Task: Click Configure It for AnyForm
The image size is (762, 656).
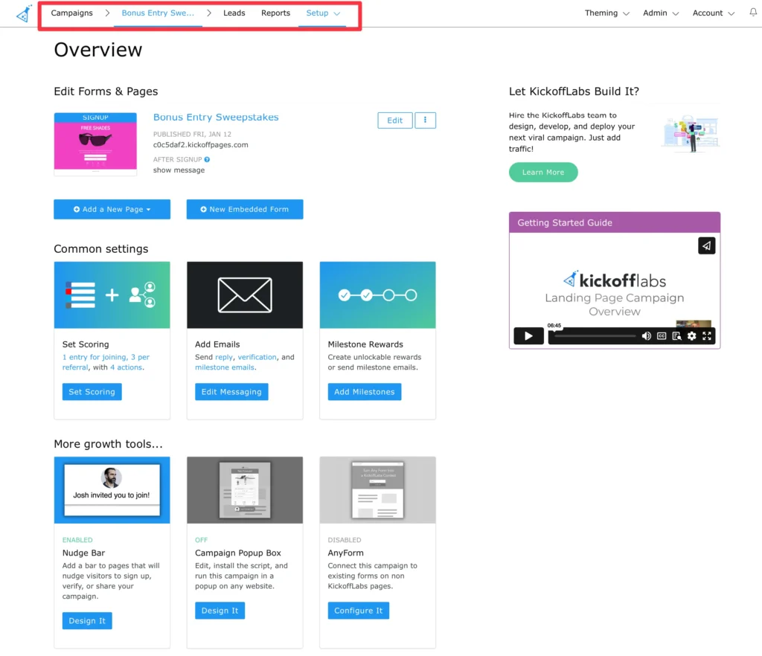Action: pyautogui.click(x=358, y=611)
